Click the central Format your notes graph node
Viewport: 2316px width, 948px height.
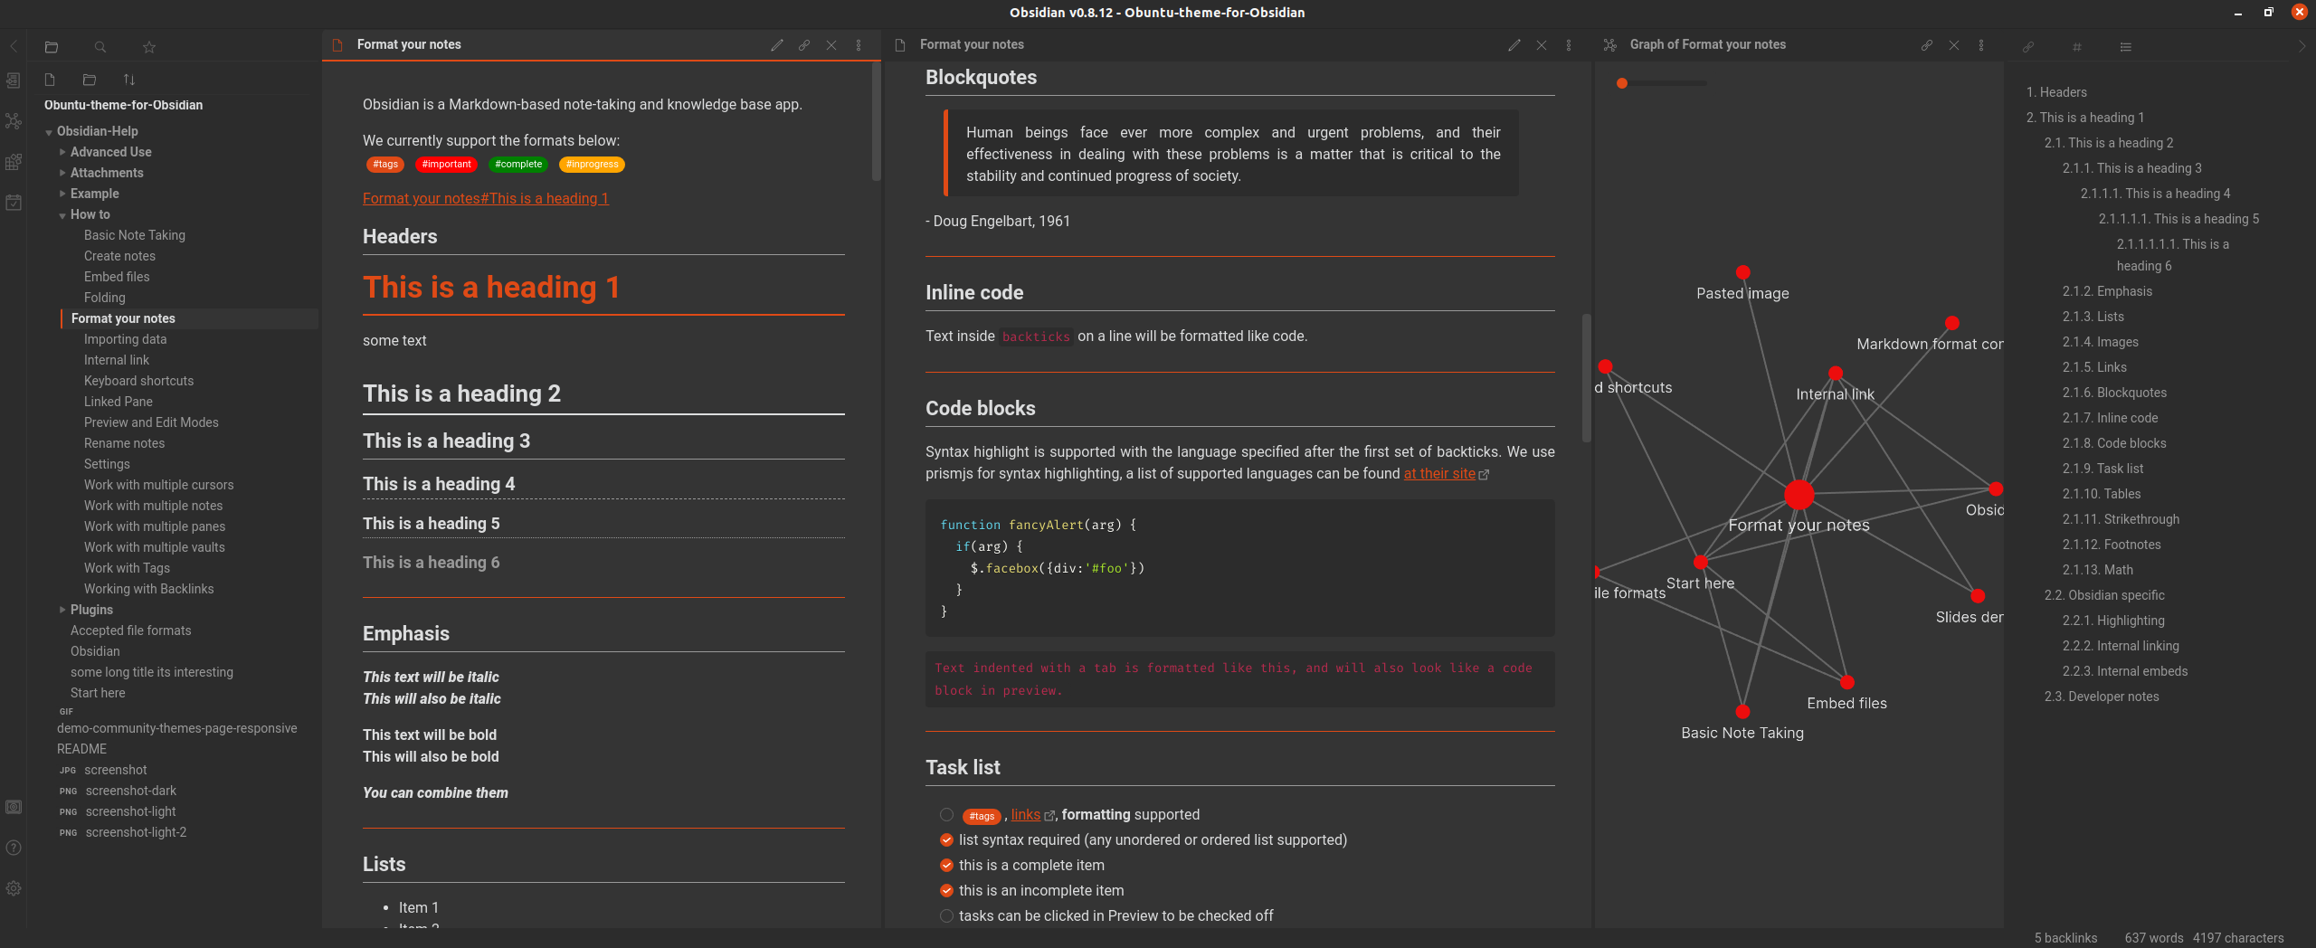[1799, 495]
